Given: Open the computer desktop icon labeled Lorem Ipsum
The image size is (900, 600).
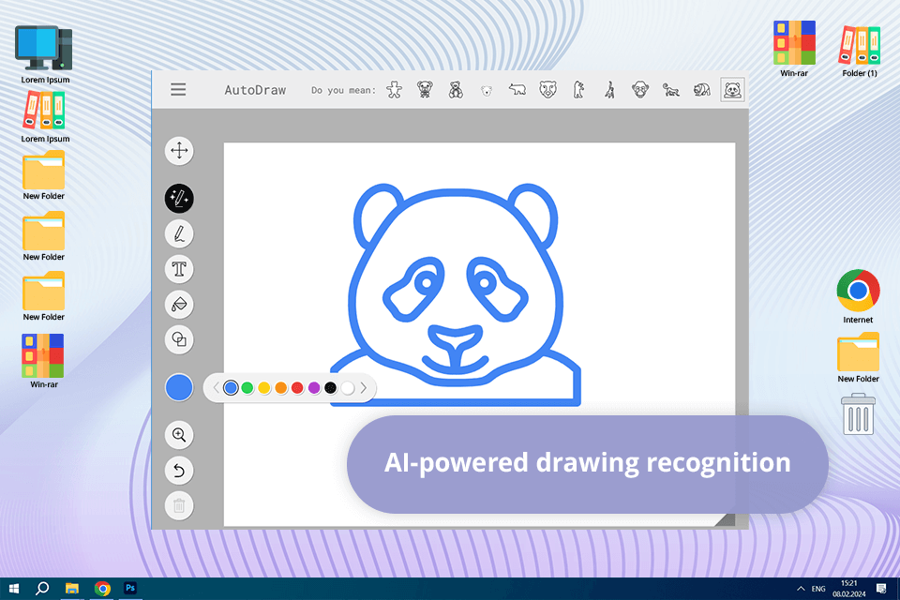Looking at the screenshot, I should pyautogui.click(x=45, y=54).
